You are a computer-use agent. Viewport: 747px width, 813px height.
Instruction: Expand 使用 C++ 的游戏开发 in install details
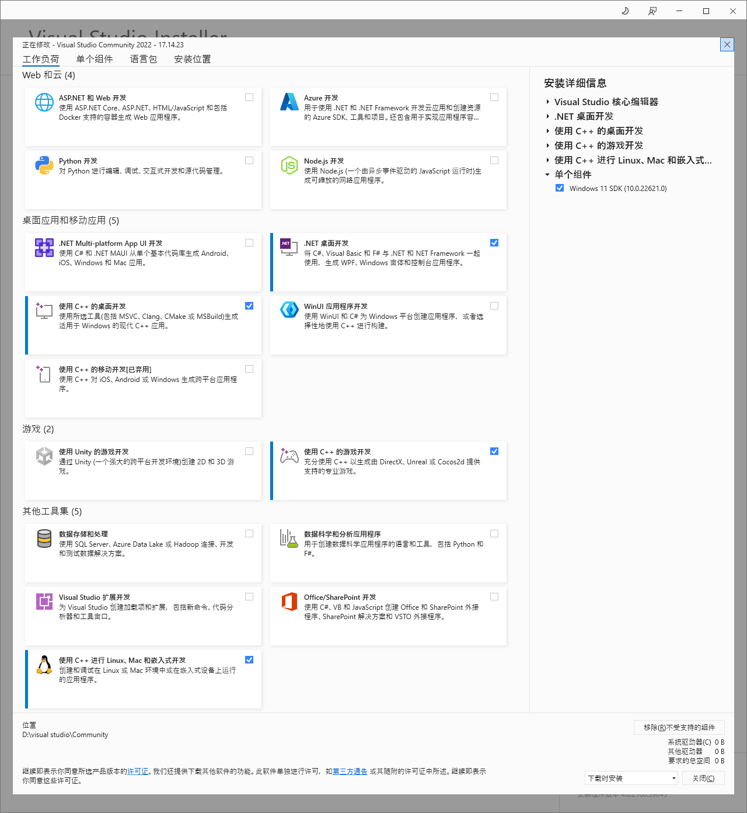coord(548,145)
